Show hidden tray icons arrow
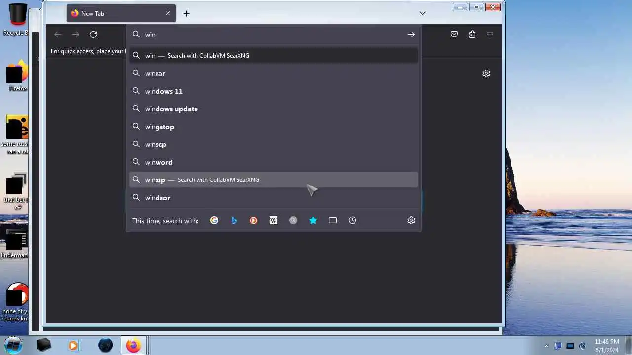This screenshot has height=355, width=632. [x=546, y=346]
